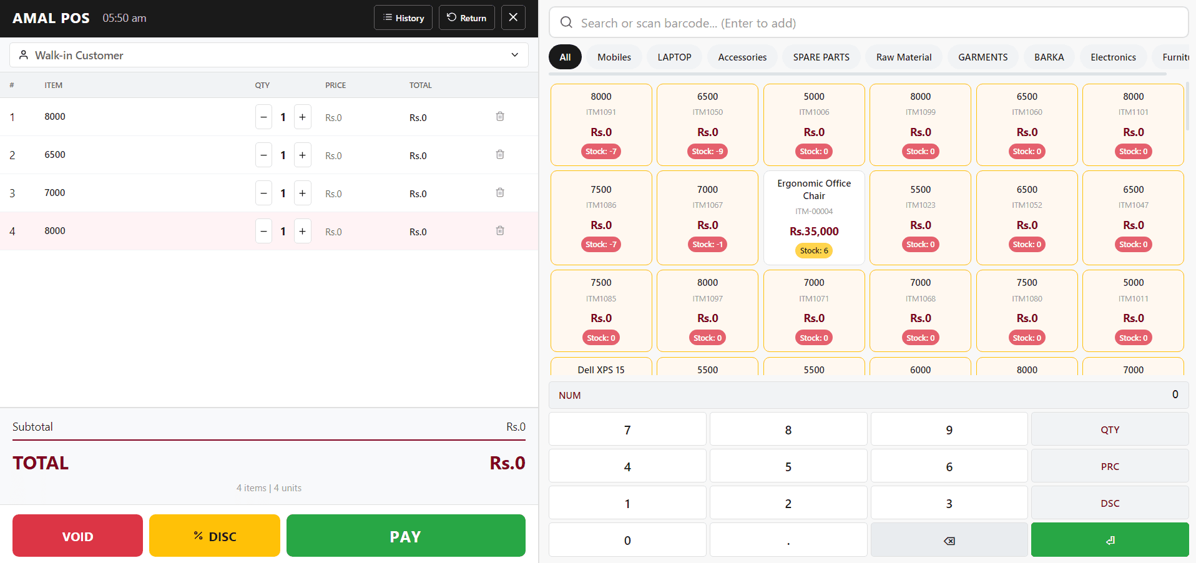
Task: Click numpad key 9
Action: pos(949,429)
